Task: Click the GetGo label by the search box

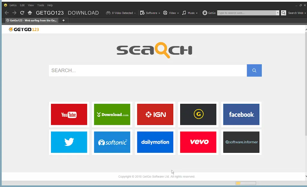Action: coord(212,13)
